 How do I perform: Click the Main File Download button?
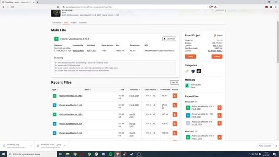(x=169, y=39)
